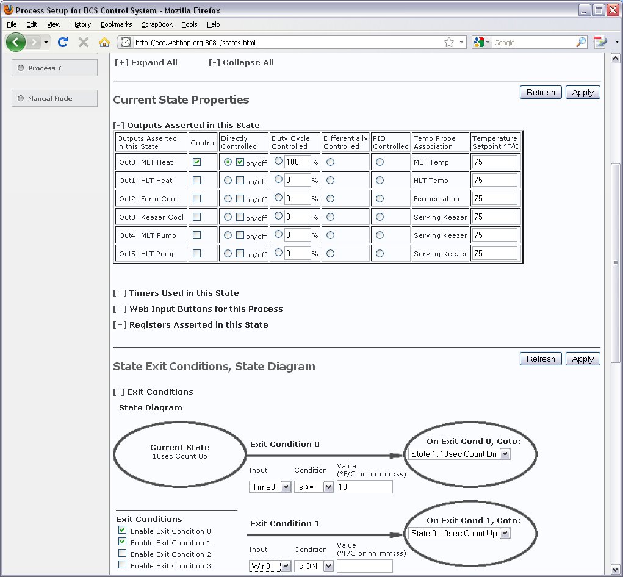Image resolution: width=623 pixels, height=577 pixels.
Task: Check Enable Exit Condition 2
Action: point(123,553)
